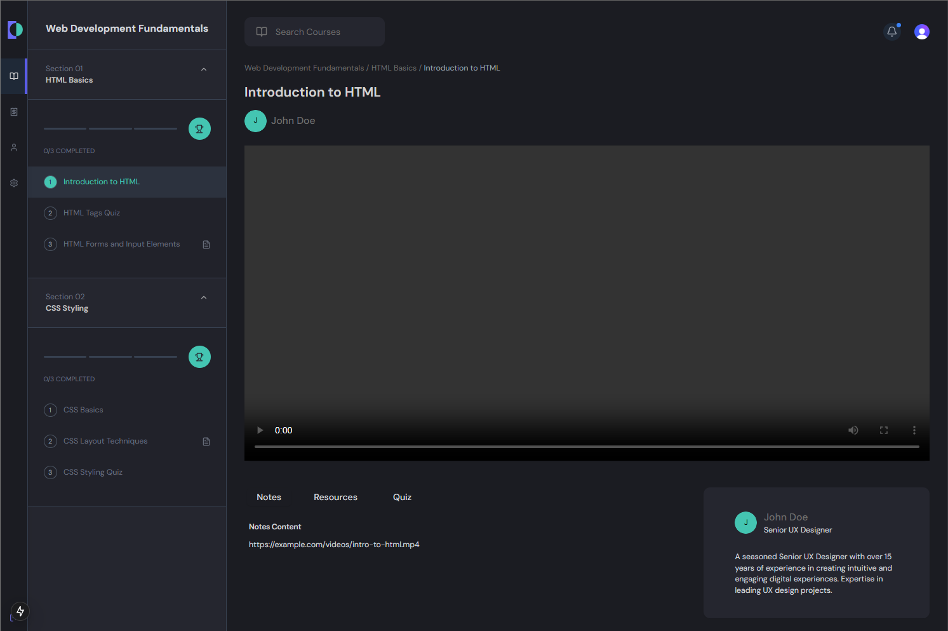Viewport: 948px width, 631px height.
Task: Click the book icon in search field
Action: click(x=262, y=32)
